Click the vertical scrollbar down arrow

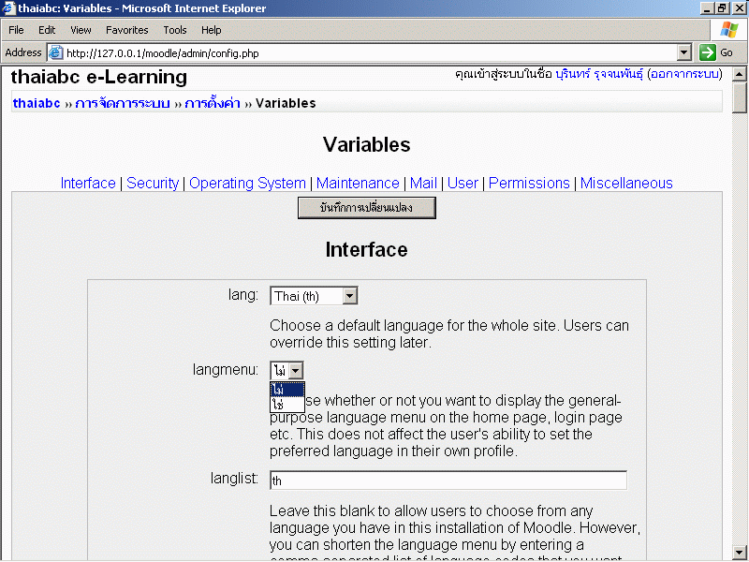click(x=739, y=552)
